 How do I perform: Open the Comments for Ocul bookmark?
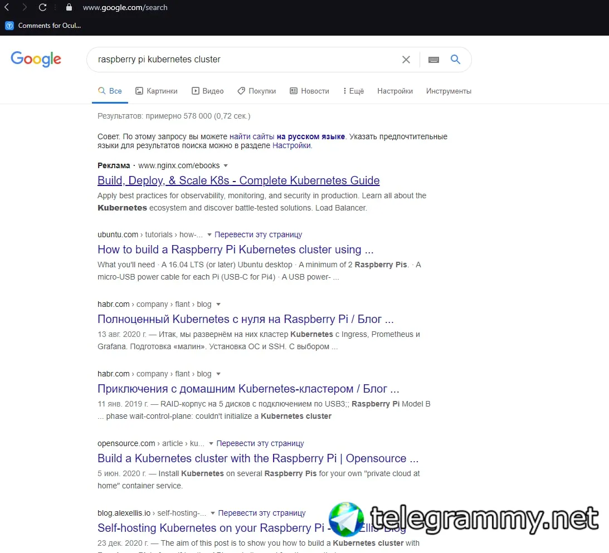[43, 26]
